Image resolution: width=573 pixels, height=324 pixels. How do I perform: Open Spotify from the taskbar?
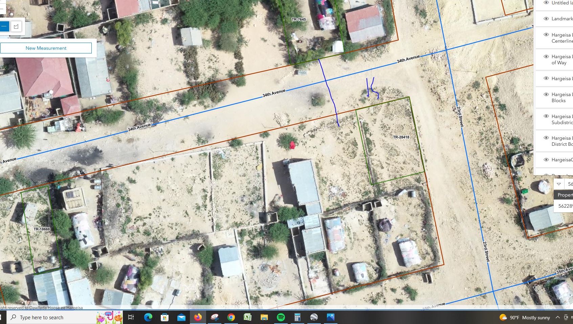(x=281, y=317)
